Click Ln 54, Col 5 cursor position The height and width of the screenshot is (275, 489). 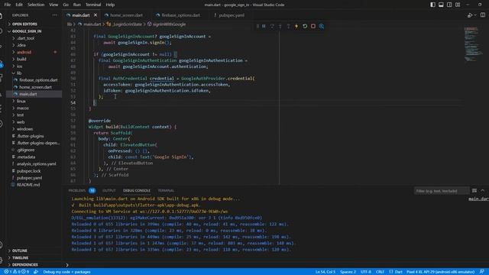[x=325, y=272]
